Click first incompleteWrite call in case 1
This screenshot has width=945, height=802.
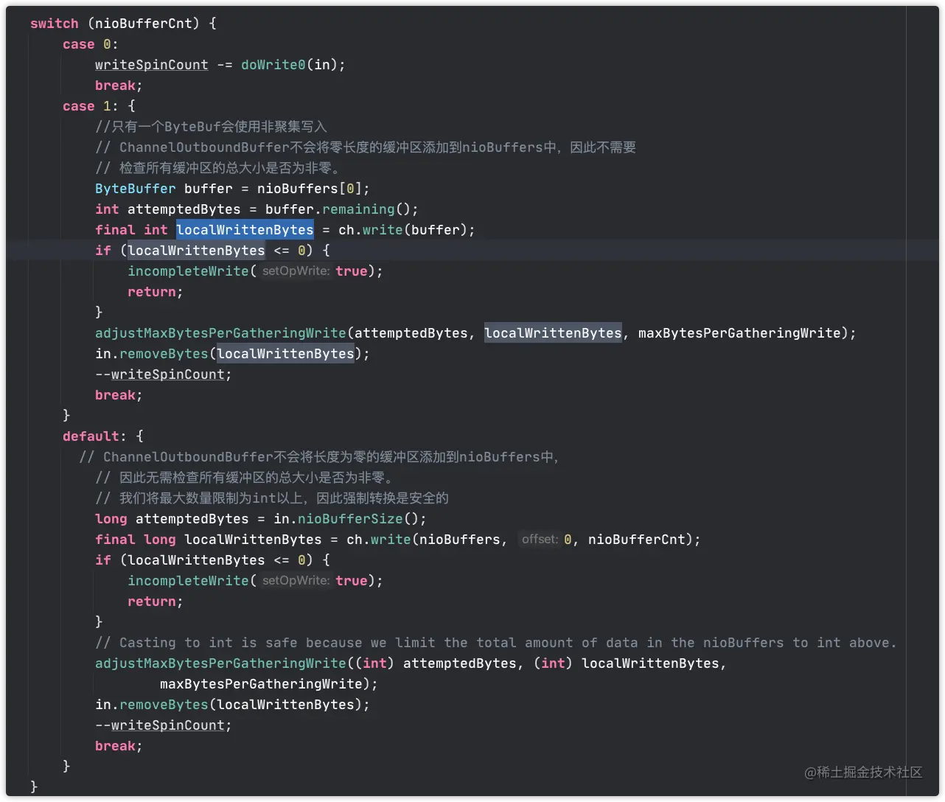(x=188, y=271)
